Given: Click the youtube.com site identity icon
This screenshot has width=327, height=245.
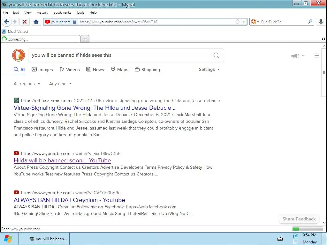Looking at the screenshot, I should (60, 22).
